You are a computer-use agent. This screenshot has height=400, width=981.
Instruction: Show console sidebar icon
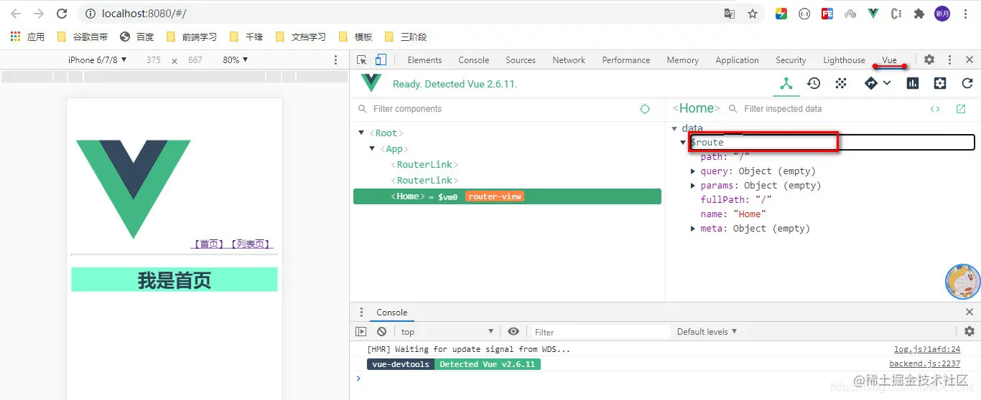[x=361, y=332]
